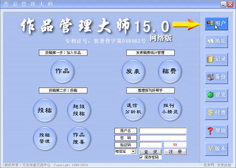Open the 备份 (Backup) sidebar button
236x168 pixels.
click(x=216, y=77)
